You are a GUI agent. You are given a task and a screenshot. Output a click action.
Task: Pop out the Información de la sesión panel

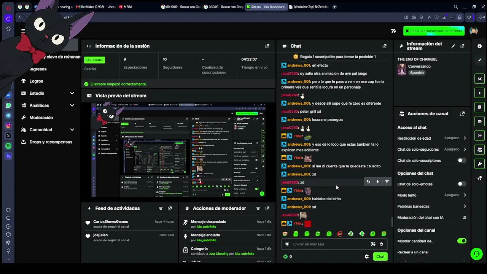click(x=267, y=46)
